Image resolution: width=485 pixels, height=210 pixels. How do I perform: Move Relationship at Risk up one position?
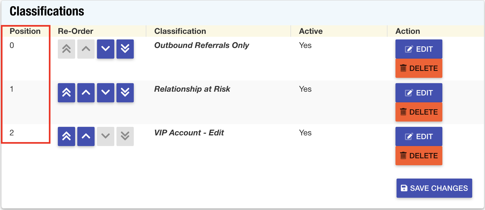86,93
